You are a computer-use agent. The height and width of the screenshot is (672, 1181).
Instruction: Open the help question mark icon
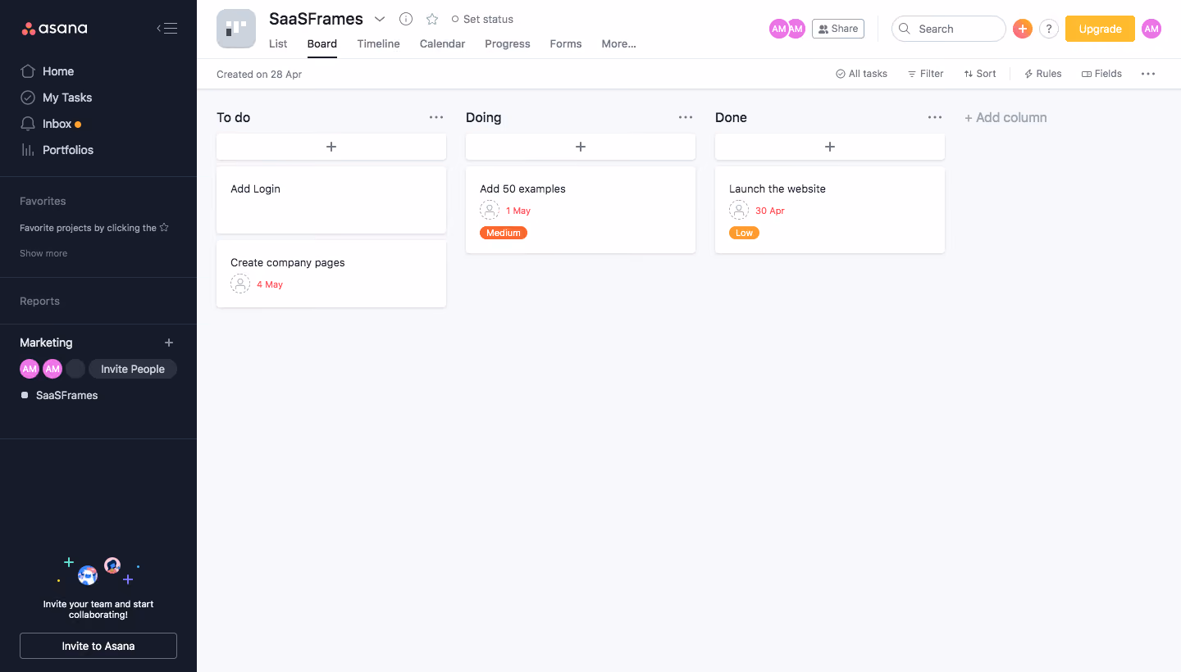[1048, 29]
